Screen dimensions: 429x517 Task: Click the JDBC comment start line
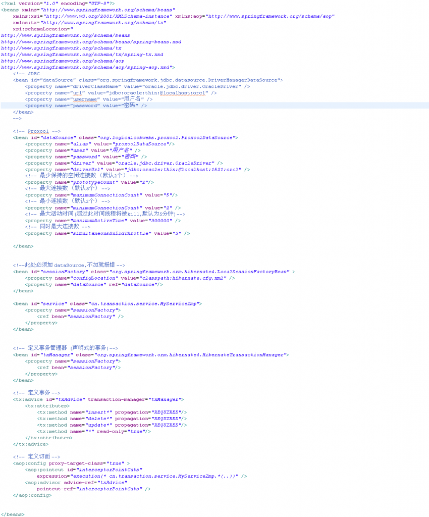[26, 74]
